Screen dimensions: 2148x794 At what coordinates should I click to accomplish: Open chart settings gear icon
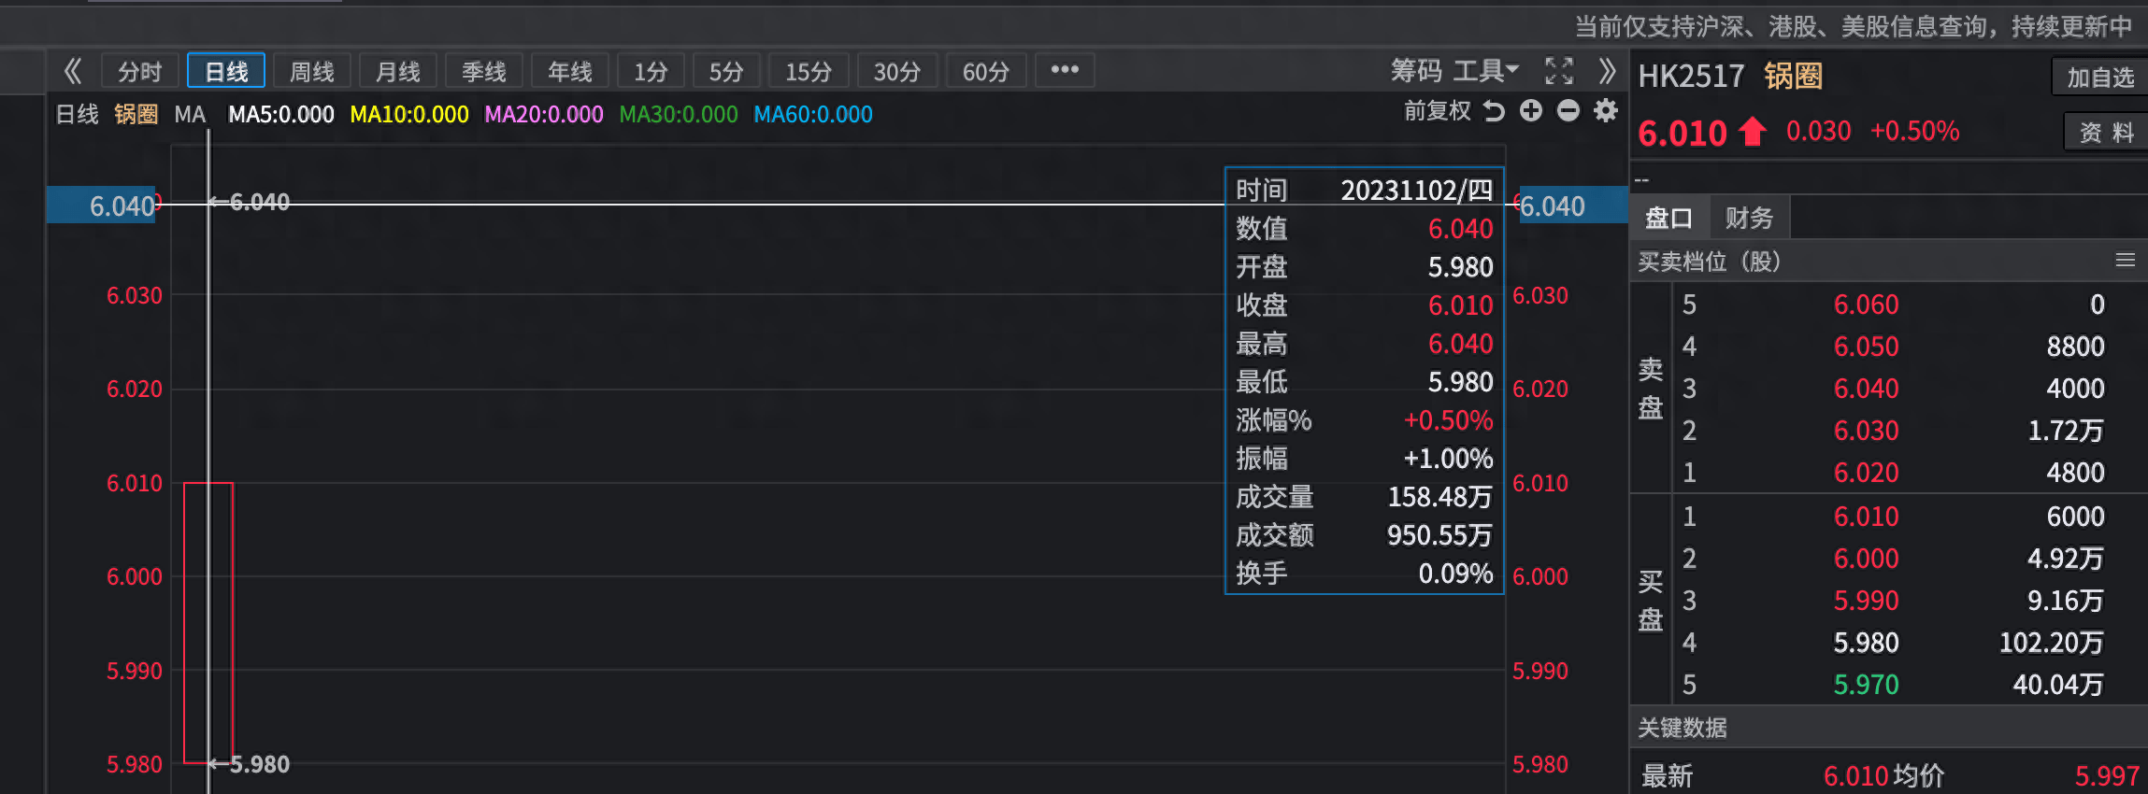click(1605, 111)
